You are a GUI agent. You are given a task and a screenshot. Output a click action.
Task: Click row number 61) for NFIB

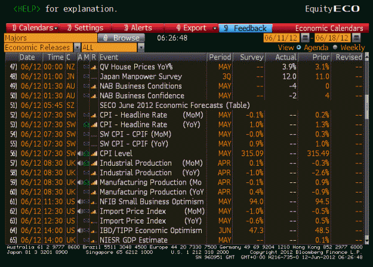pyautogui.click(x=13, y=201)
